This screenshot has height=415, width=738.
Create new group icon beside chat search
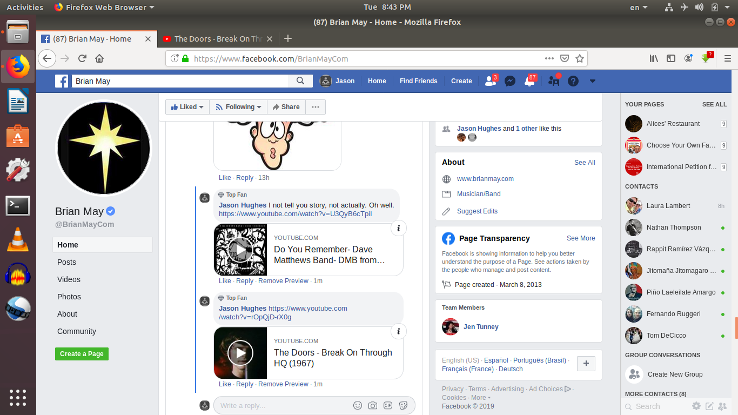click(x=723, y=406)
